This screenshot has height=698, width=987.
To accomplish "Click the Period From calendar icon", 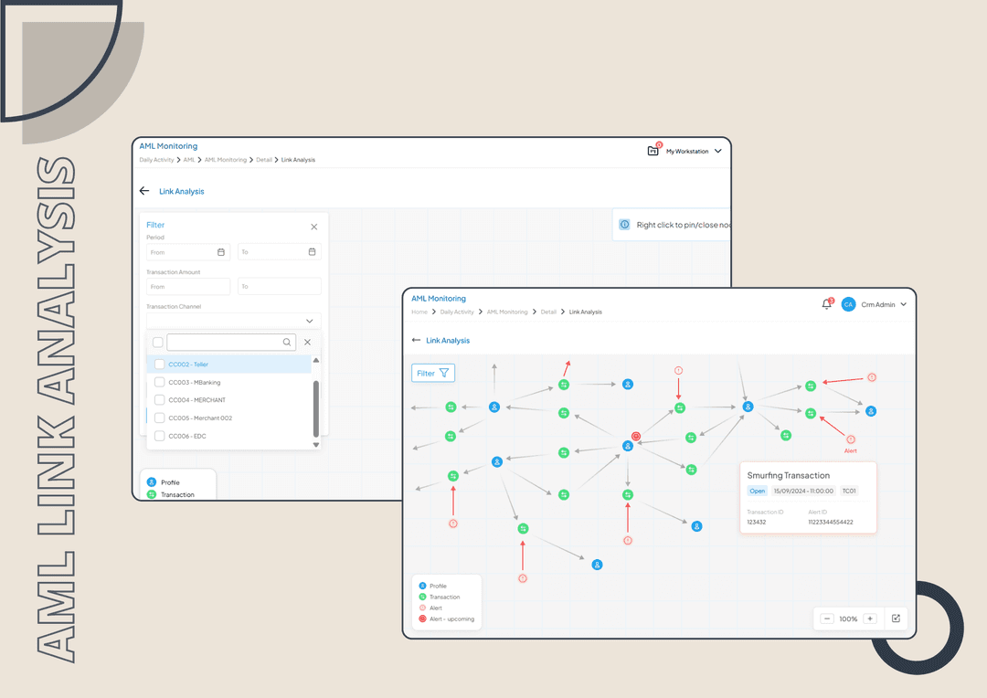I will (221, 252).
